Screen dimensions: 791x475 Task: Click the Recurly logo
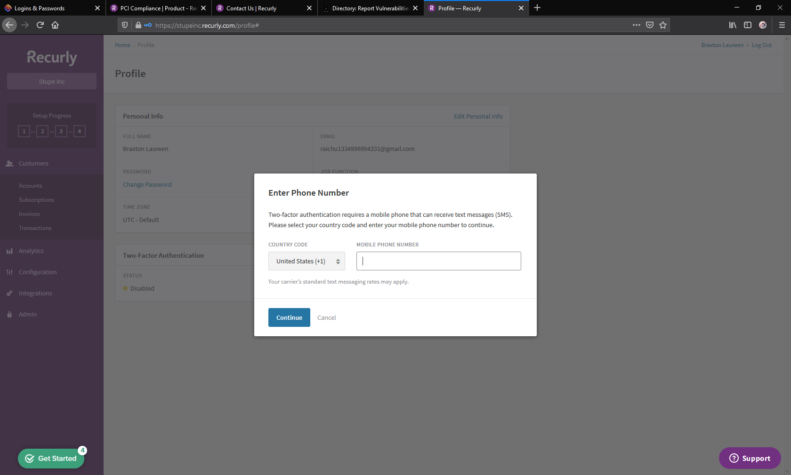[x=52, y=57]
